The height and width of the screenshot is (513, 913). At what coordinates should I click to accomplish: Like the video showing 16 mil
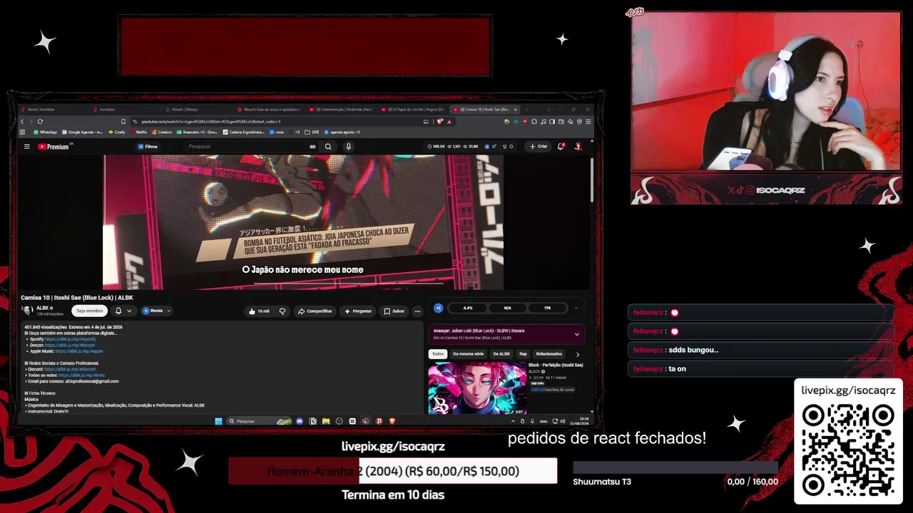[x=258, y=311]
